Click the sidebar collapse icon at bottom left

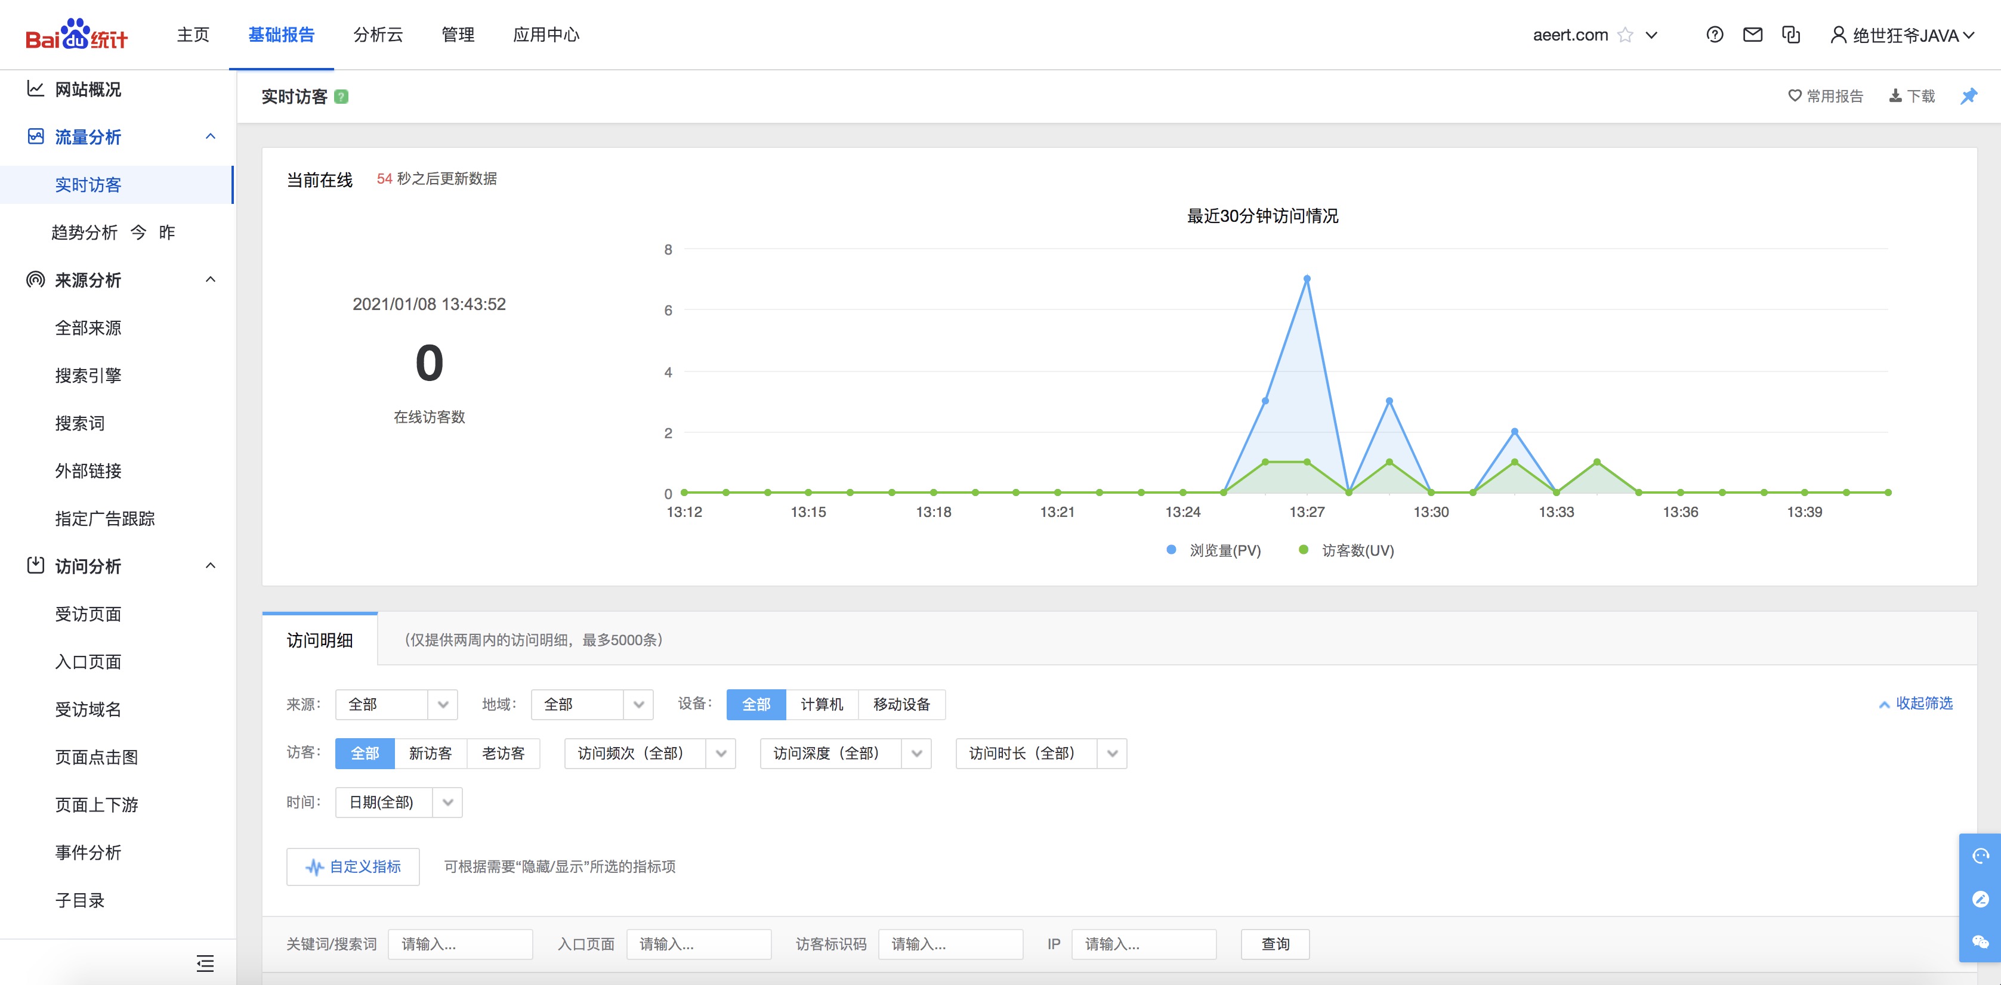tap(205, 964)
